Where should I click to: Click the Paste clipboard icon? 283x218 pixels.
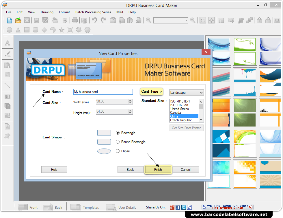pos(130,21)
